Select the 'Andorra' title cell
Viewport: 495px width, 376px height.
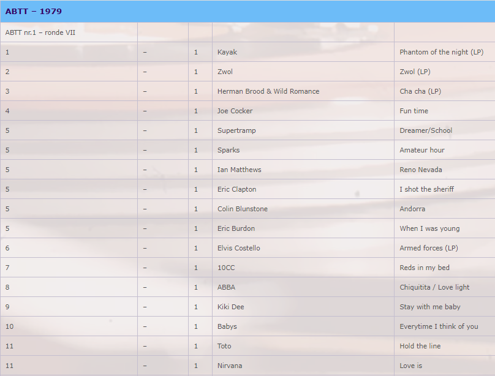[412, 209]
